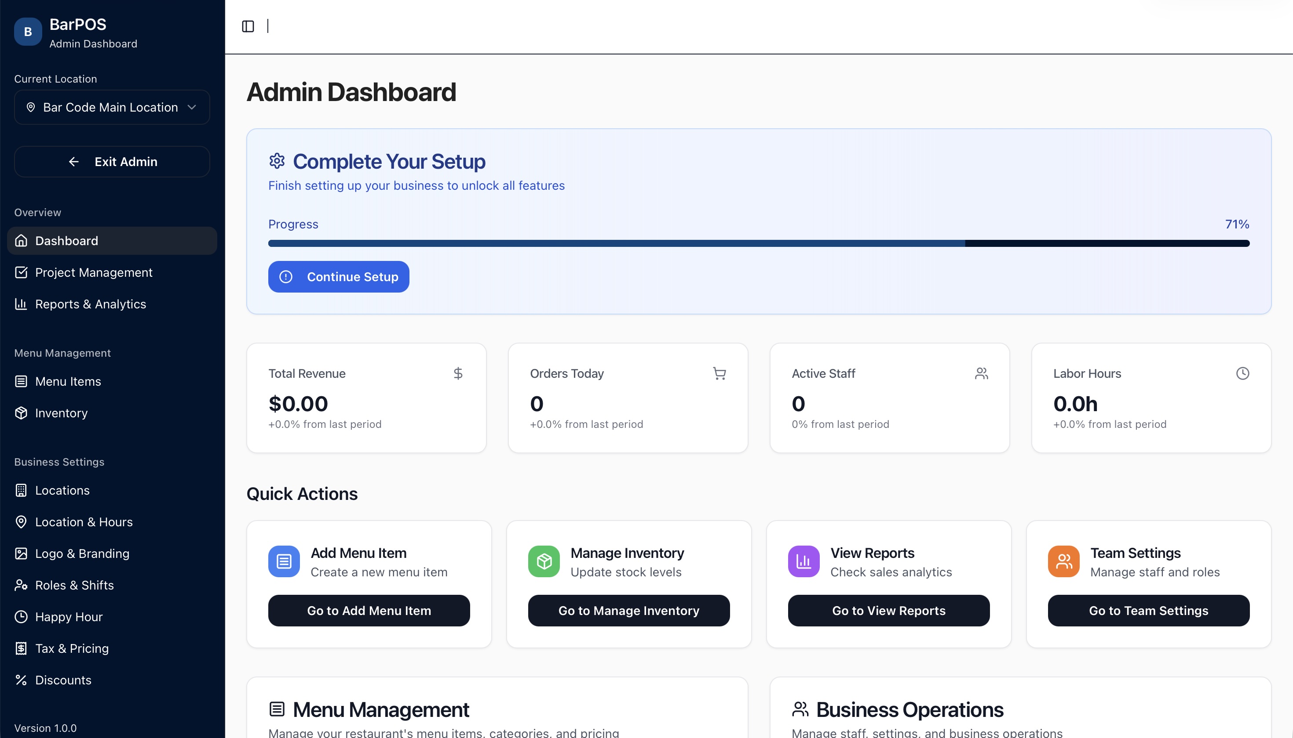The height and width of the screenshot is (738, 1293).
Task: Click Go to Add Menu Item
Action: click(x=369, y=611)
